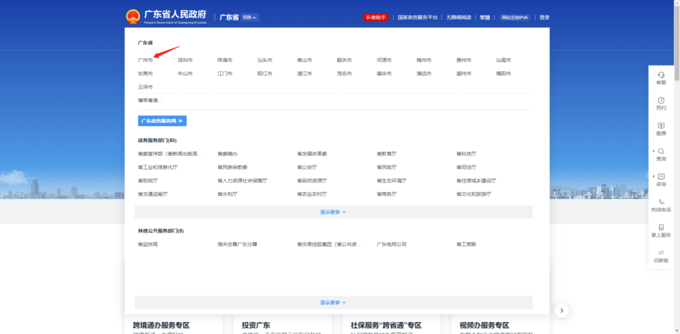Select 广州市 from the city list

pos(145,60)
